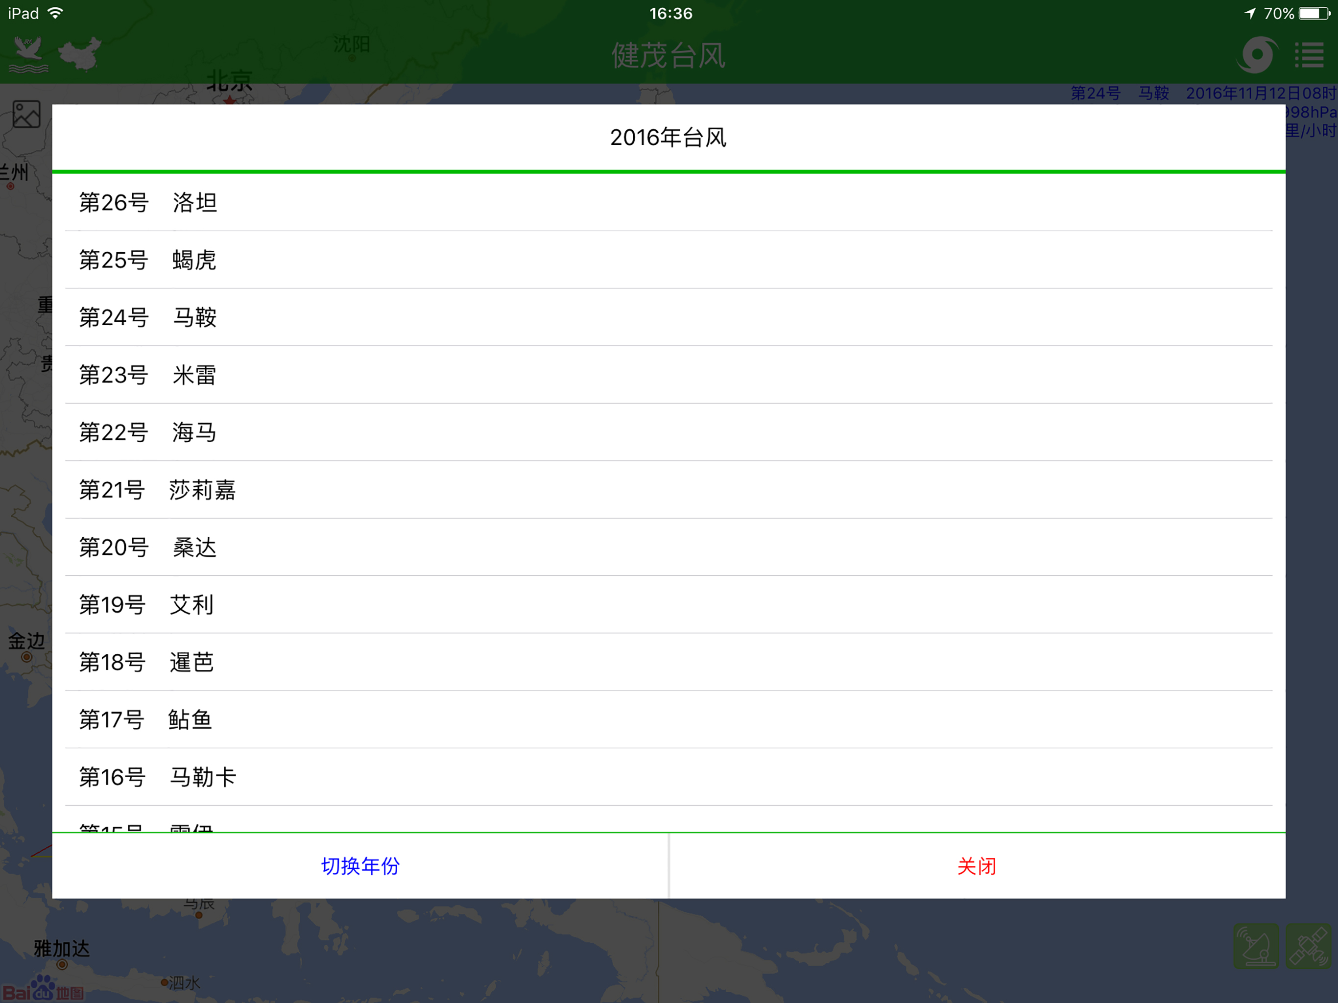The height and width of the screenshot is (1003, 1338).
Task: Select typhoon 第22号 海马
Action: 669,432
